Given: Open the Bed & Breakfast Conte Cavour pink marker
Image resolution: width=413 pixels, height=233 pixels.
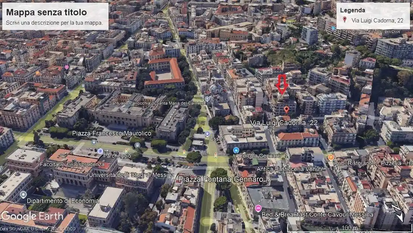Looking at the screenshot, I should [x=258, y=208].
